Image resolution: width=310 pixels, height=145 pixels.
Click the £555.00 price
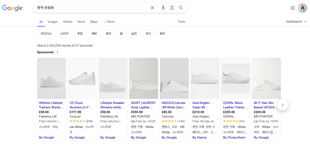coord(137,112)
